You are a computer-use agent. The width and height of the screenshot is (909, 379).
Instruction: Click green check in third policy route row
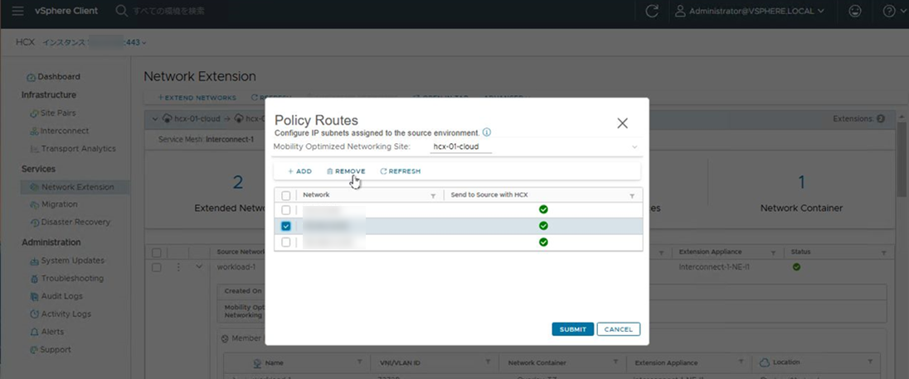click(543, 242)
